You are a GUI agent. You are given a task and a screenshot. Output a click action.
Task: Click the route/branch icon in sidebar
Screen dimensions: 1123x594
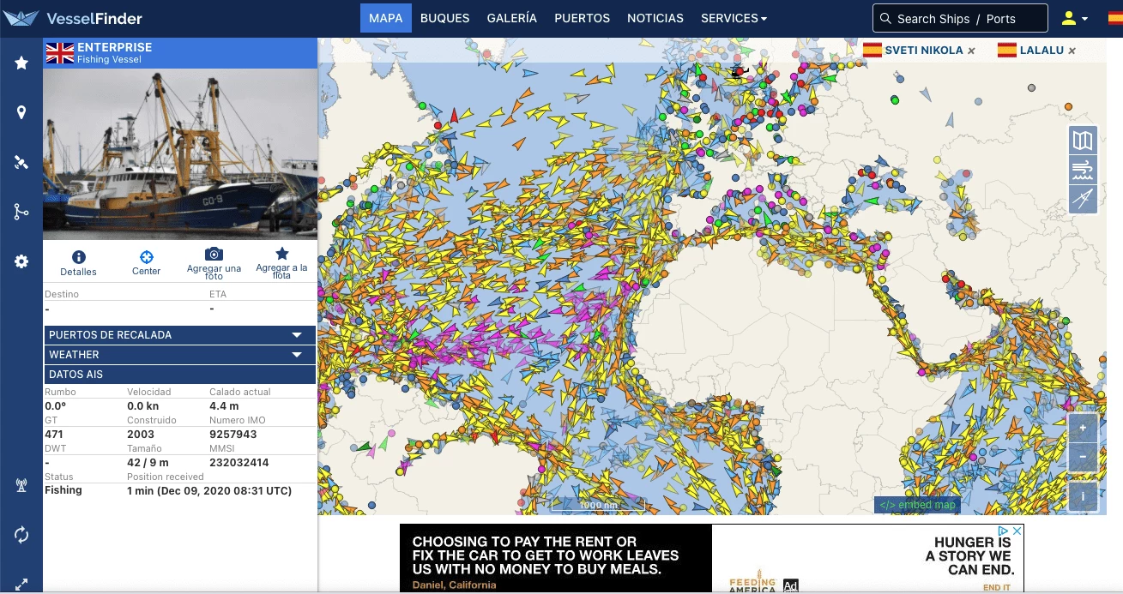point(21,212)
